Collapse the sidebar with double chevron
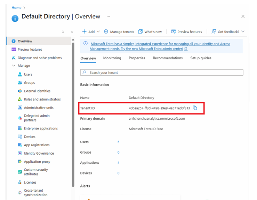 coord(72,32)
